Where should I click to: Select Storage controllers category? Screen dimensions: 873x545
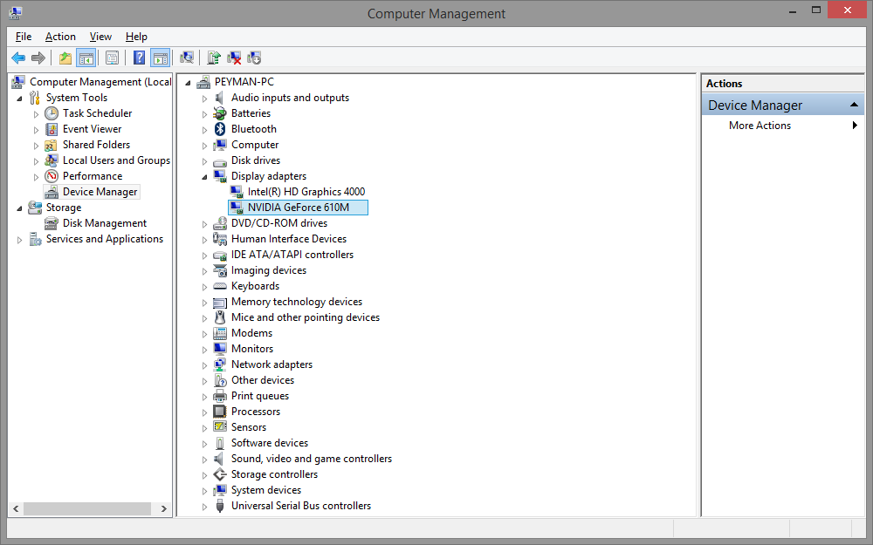[274, 474]
